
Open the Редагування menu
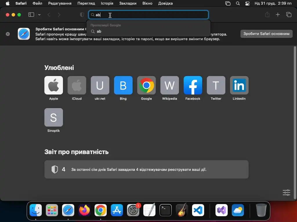click(60, 3)
